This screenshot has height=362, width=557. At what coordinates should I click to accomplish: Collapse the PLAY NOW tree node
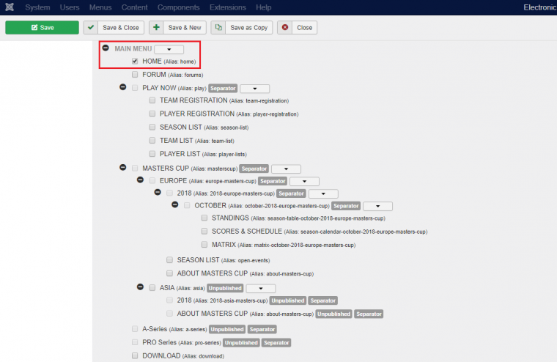click(x=123, y=87)
